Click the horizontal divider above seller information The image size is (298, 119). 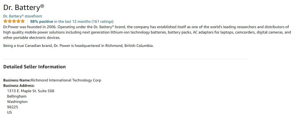[x=126, y=59]
